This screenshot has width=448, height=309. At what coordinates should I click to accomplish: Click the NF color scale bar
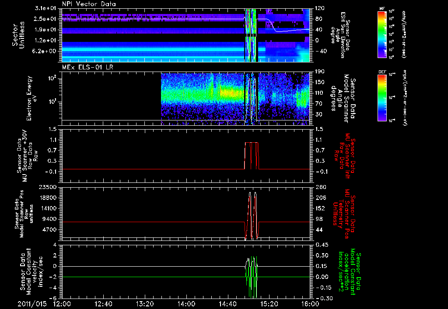(380, 34)
